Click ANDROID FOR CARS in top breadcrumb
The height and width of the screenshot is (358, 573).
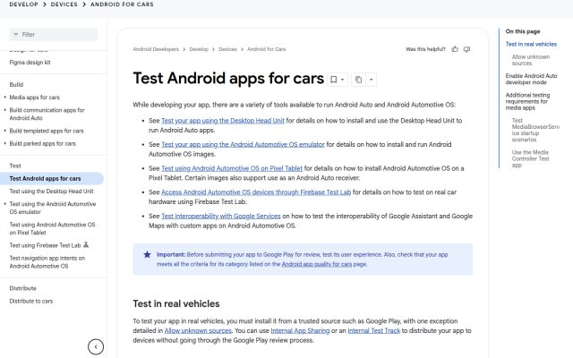point(122,4)
